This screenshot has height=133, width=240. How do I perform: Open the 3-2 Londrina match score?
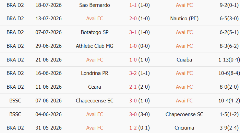[x=133, y=73]
